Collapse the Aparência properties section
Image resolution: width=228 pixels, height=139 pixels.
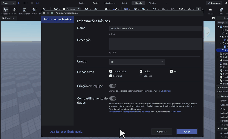pyautogui.click(x=218, y=96)
